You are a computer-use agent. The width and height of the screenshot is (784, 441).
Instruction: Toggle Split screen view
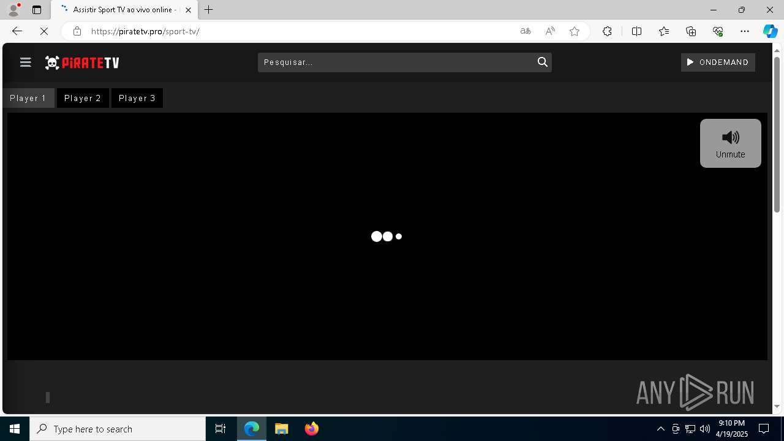636,31
